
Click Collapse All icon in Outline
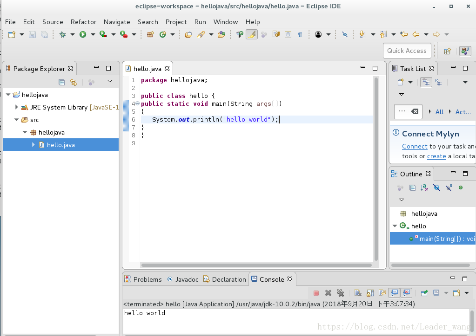(x=412, y=187)
